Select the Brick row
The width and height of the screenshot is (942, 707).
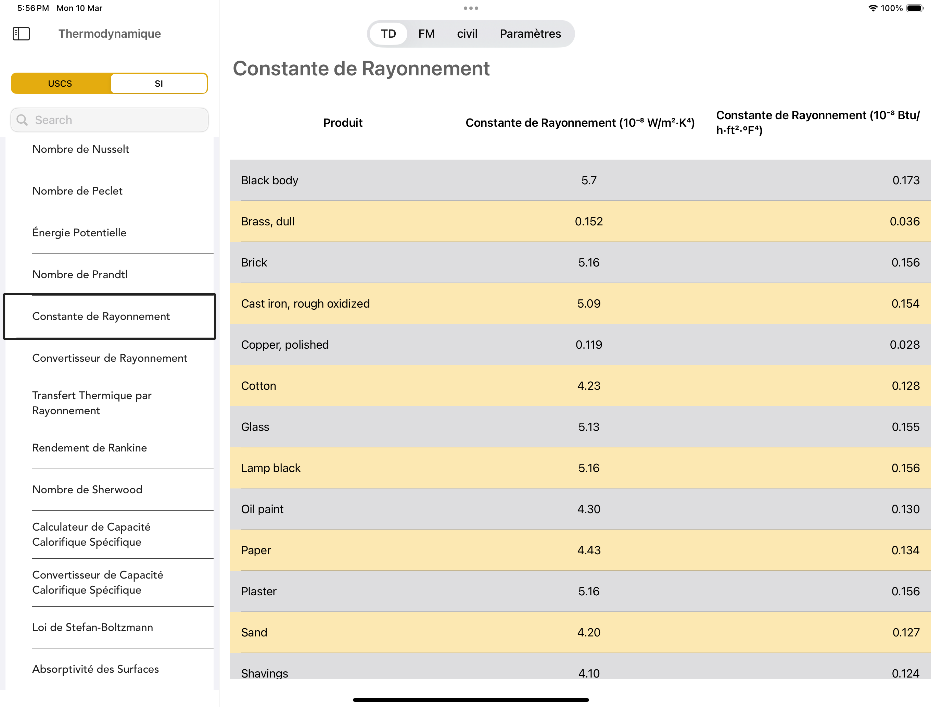point(580,262)
